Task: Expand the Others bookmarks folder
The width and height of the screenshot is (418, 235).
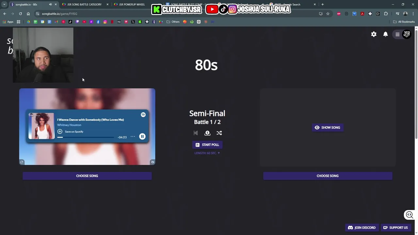Action: point(173,22)
